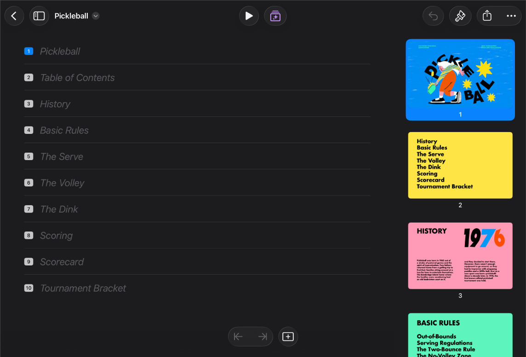Outdent the outline row left arrow
This screenshot has height=357, width=526.
pyautogui.click(x=238, y=336)
